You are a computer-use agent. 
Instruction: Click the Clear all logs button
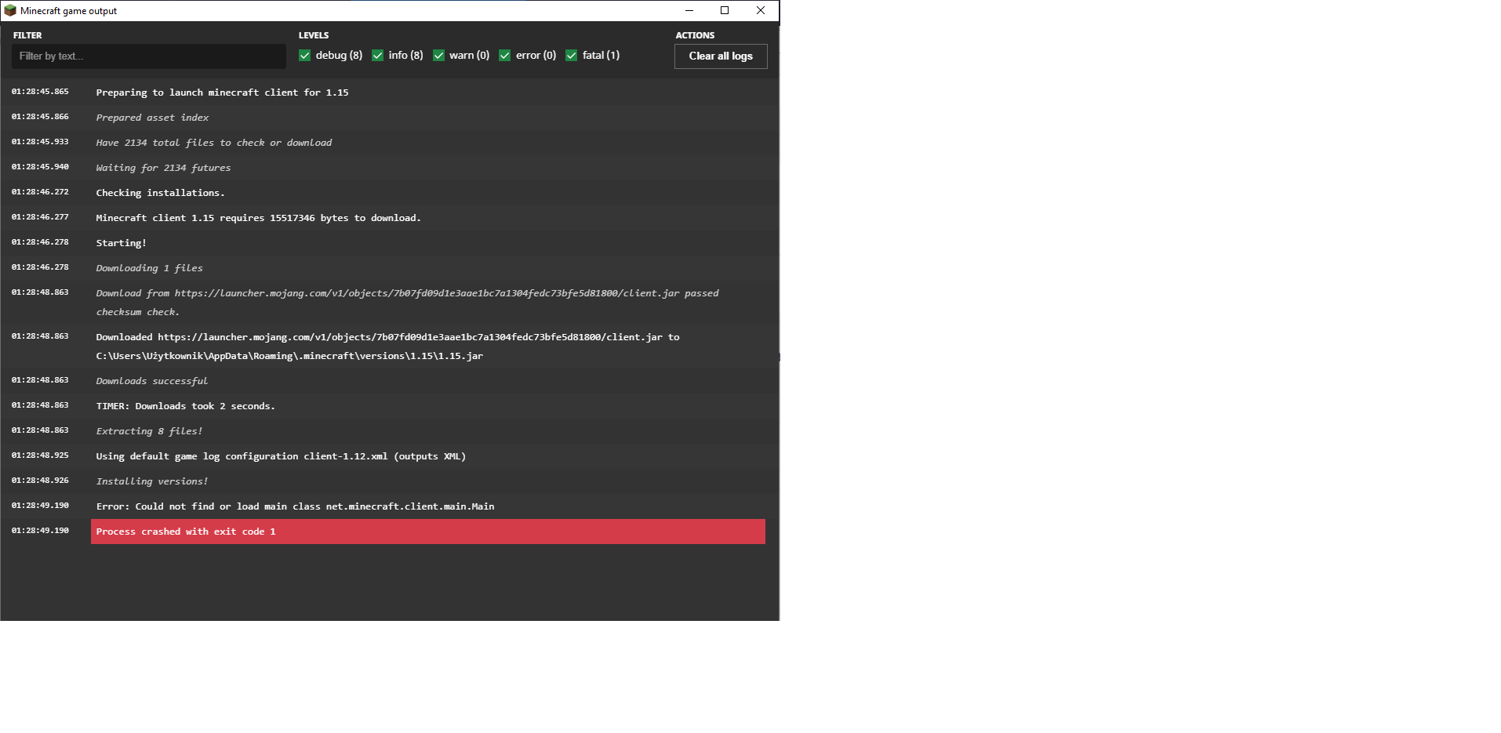(721, 56)
